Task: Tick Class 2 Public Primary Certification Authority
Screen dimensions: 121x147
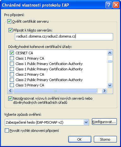Action: click(x=12, y=80)
